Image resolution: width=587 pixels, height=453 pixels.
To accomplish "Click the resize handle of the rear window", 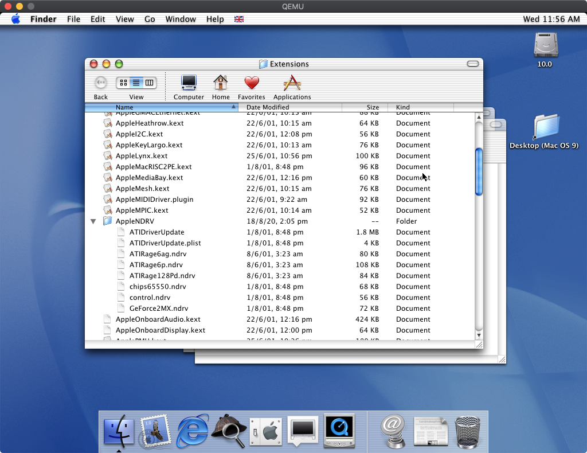I will click(502, 360).
